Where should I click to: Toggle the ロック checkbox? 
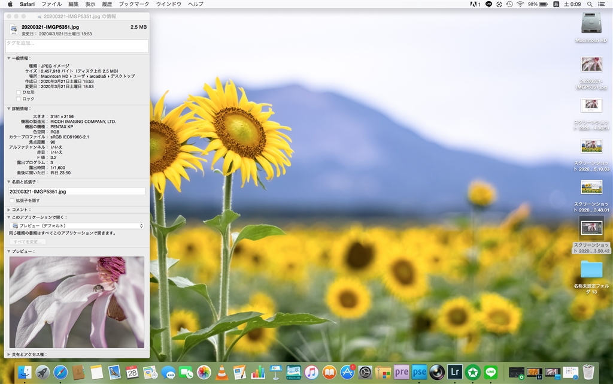[19, 99]
